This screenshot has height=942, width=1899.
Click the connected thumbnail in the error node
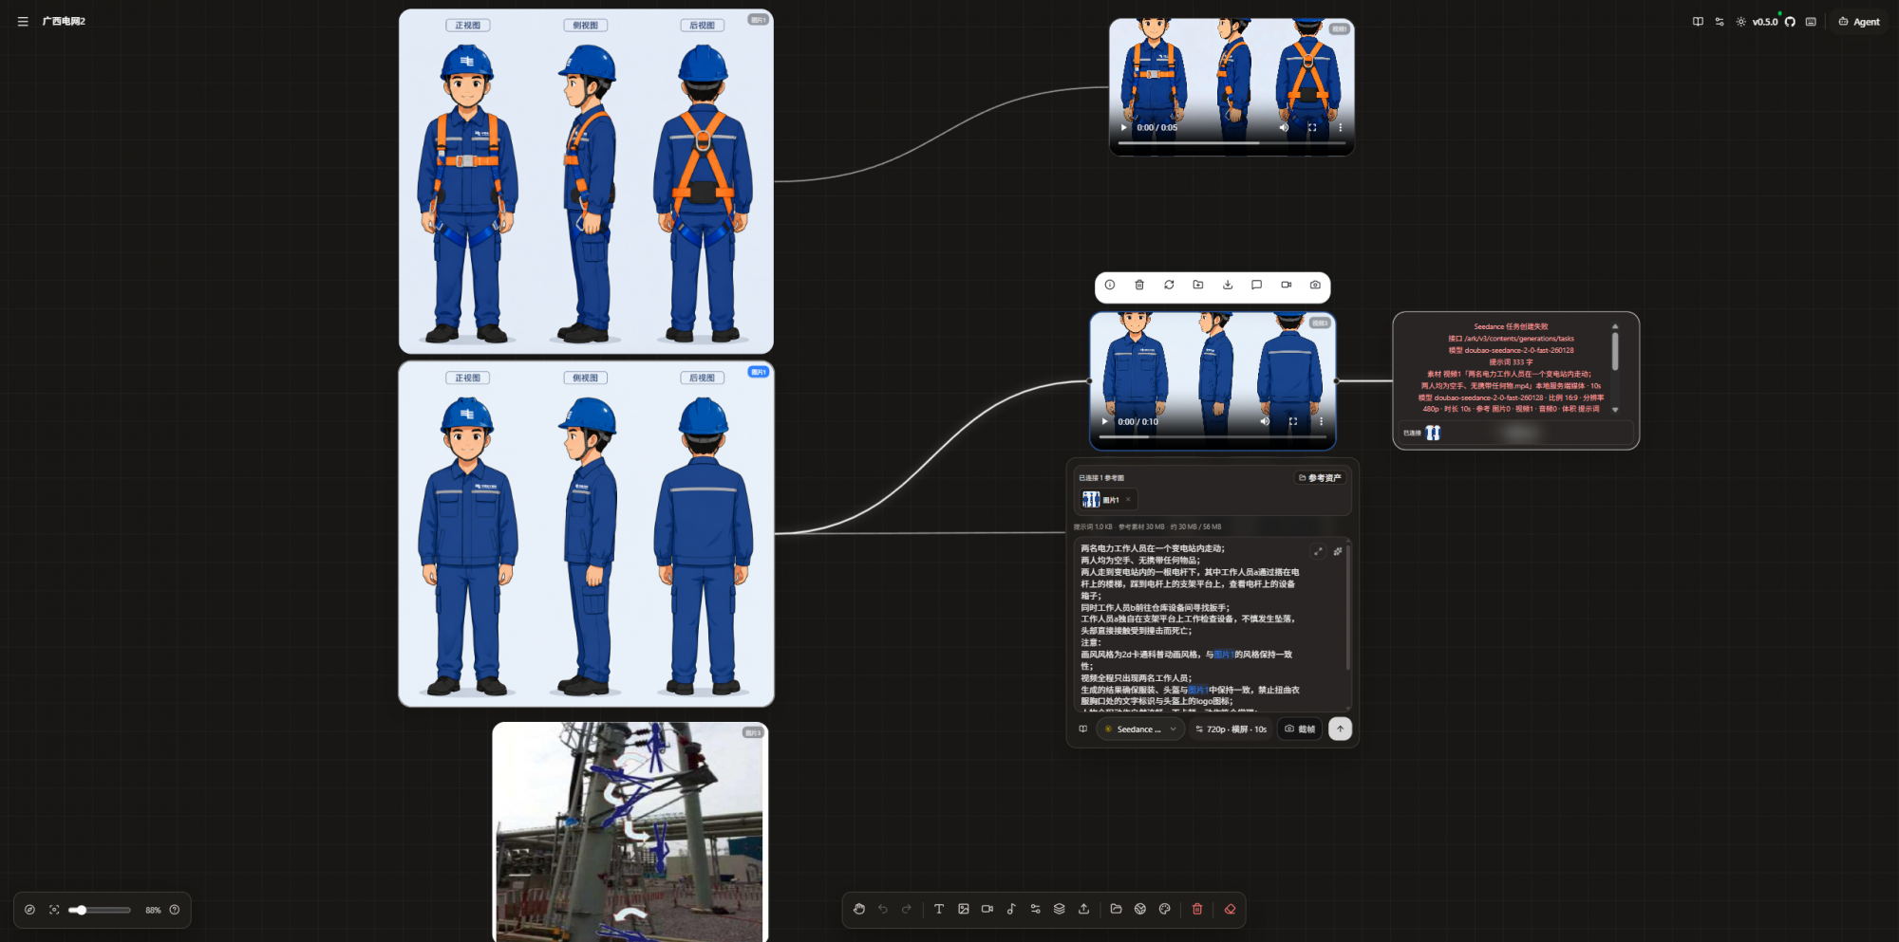click(1433, 433)
